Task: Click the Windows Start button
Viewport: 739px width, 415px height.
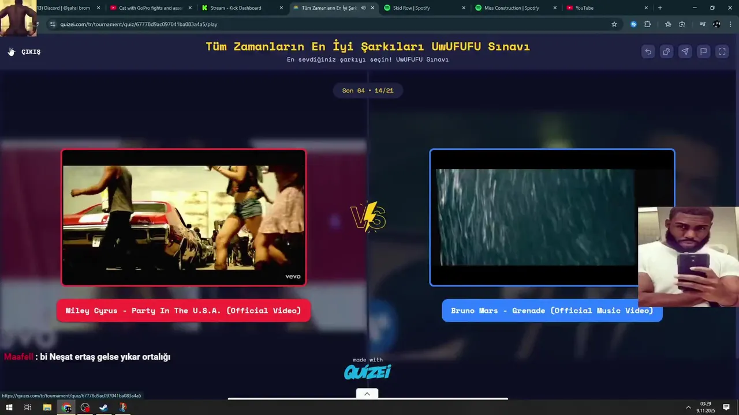Action: point(9,408)
